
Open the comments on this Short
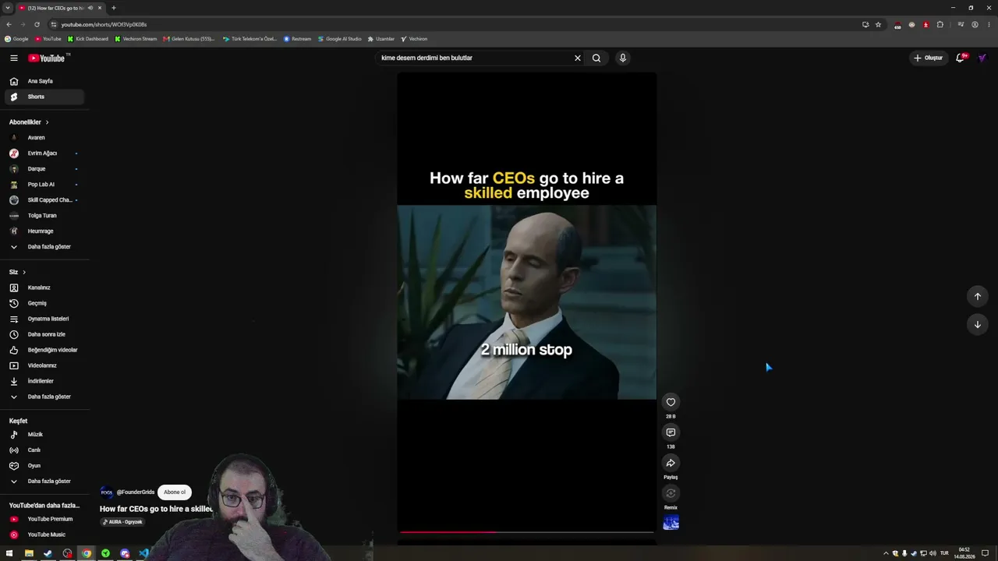pos(671,432)
